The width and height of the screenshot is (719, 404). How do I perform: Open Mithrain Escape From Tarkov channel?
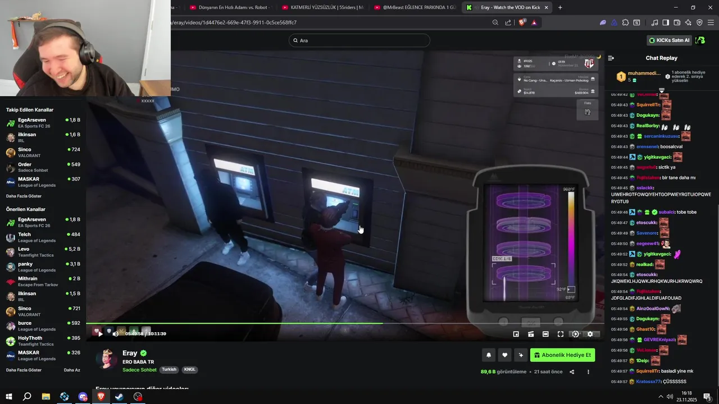43,282
